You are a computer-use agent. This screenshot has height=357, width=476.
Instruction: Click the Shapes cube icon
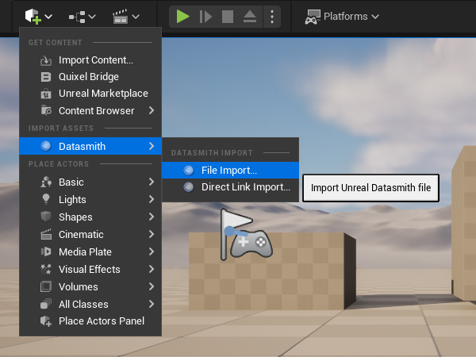[46, 217]
